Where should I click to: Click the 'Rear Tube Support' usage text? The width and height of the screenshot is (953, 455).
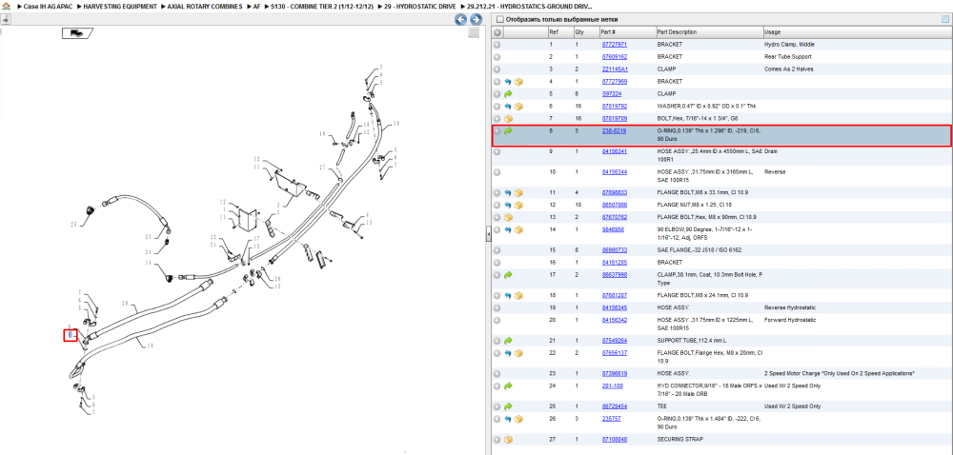788,57
